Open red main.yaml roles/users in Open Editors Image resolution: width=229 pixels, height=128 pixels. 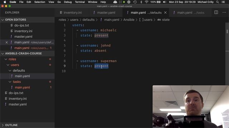[27, 48]
